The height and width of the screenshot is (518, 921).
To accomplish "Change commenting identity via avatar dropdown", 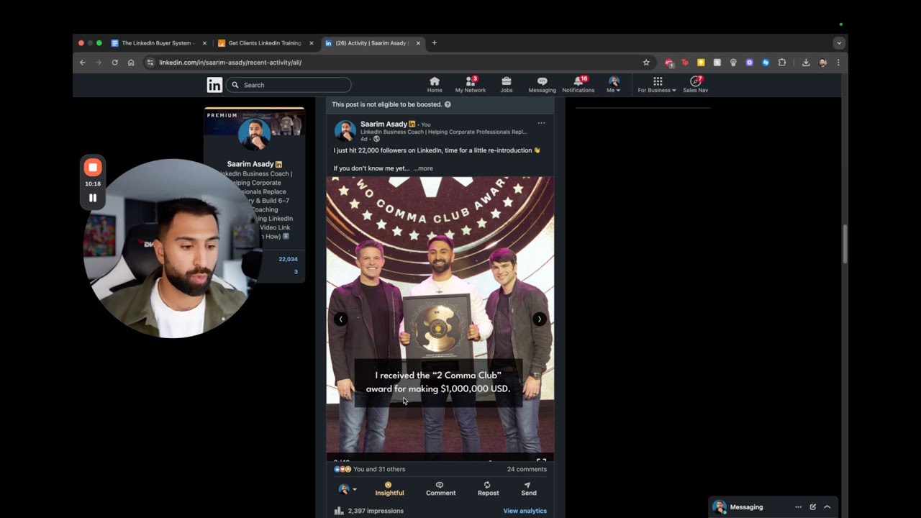I will 348,489.
